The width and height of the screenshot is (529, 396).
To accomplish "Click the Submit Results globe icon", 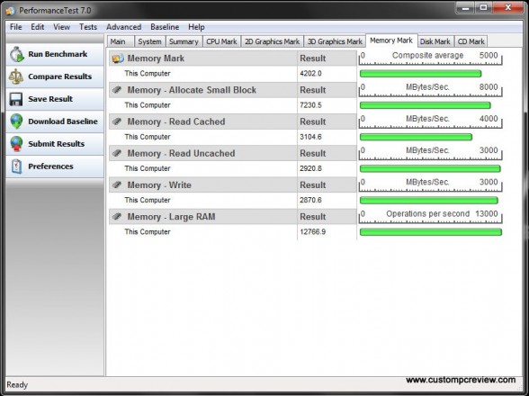I will click(x=16, y=144).
